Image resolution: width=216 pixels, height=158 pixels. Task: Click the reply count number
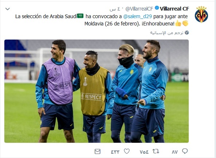point(175,152)
